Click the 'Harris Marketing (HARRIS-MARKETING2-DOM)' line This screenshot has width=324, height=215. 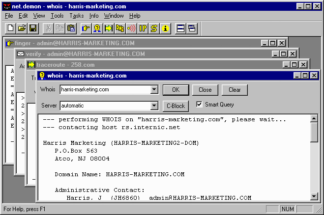point(121,143)
